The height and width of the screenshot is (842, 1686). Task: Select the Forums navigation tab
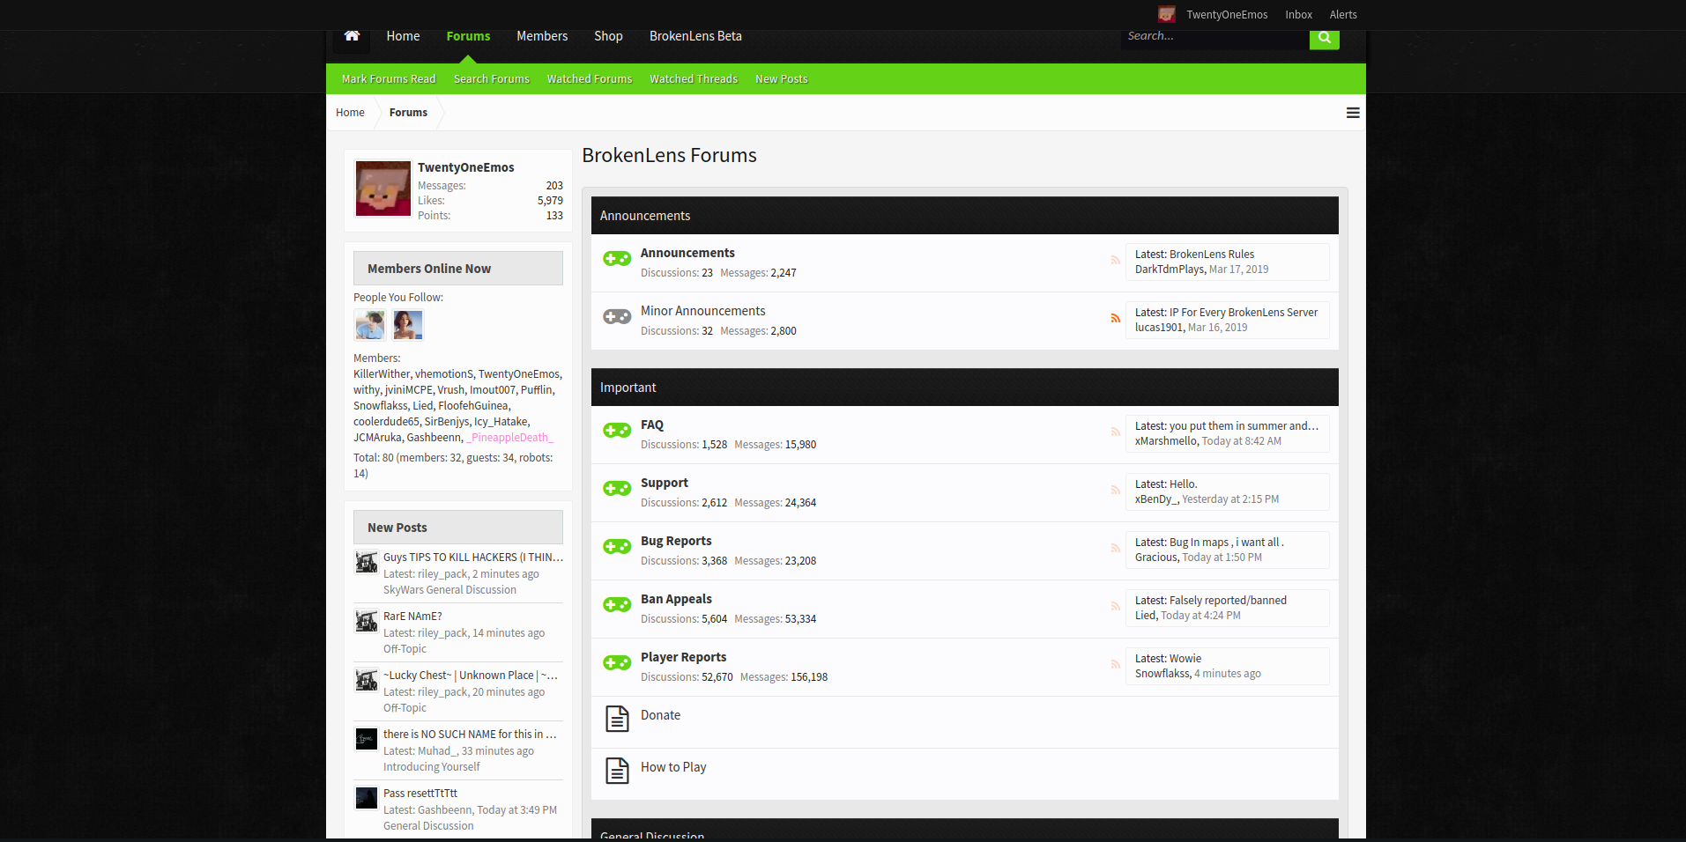(468, 36)
